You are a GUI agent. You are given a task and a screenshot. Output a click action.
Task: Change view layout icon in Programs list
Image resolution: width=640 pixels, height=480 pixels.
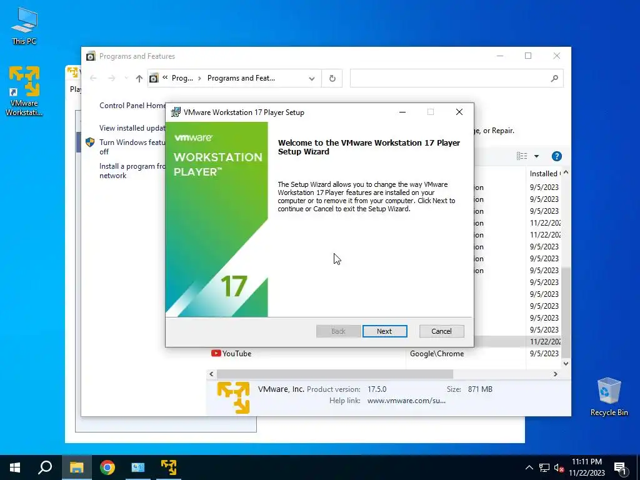[522, 156]
